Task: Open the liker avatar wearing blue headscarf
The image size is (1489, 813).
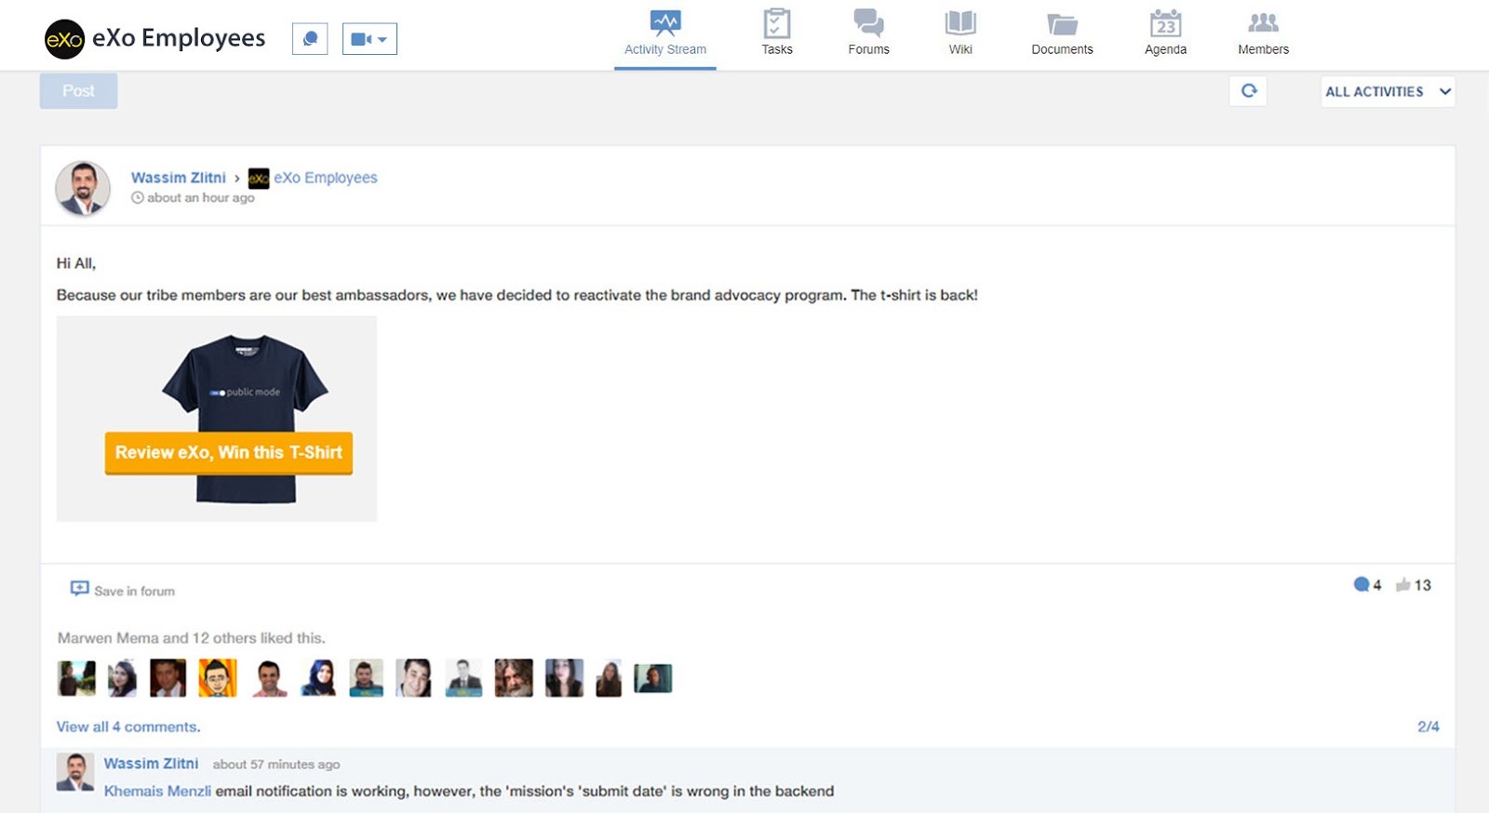Action: [318, 678]
